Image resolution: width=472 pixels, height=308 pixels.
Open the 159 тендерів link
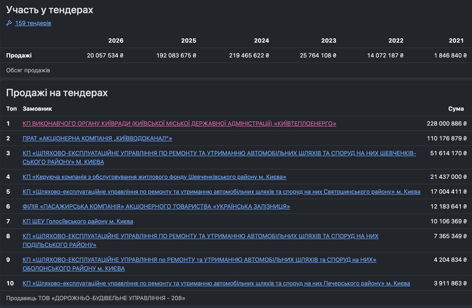click(x=33, y=23)
